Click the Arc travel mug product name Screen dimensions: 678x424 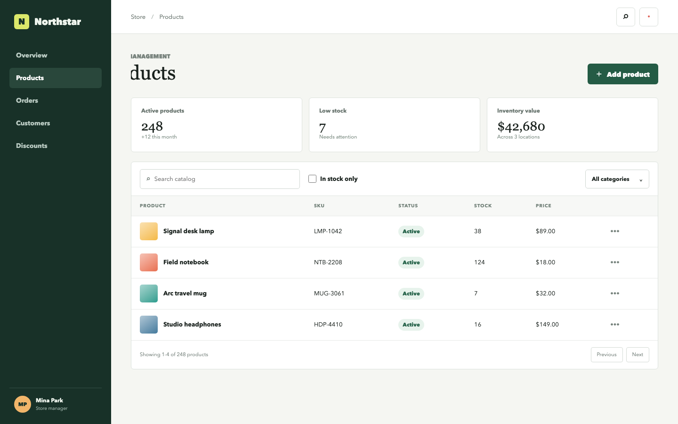click(185, 294)
